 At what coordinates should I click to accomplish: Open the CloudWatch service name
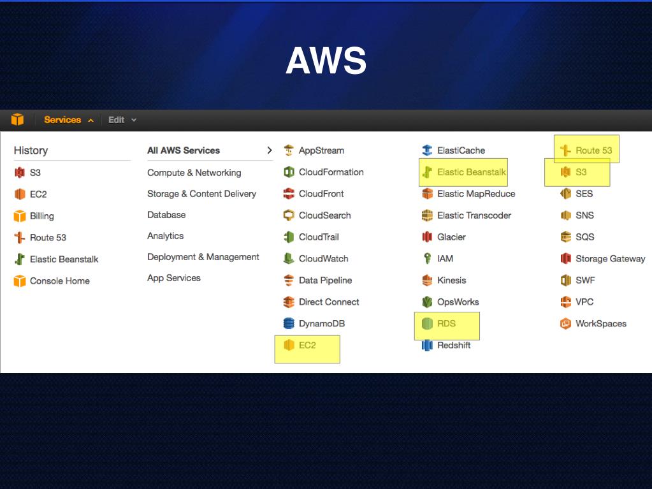[323, 258]
